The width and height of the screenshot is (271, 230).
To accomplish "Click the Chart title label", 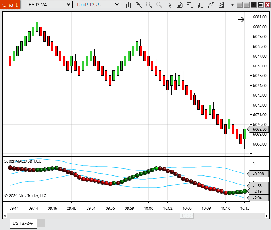I will (x=10, y=5).
